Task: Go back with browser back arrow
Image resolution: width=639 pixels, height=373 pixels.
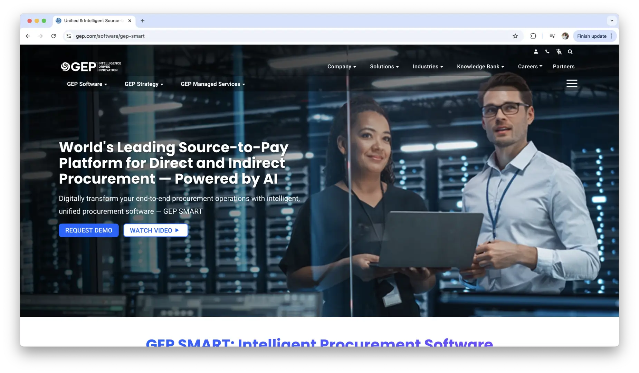Action: [x=28, y=36]
